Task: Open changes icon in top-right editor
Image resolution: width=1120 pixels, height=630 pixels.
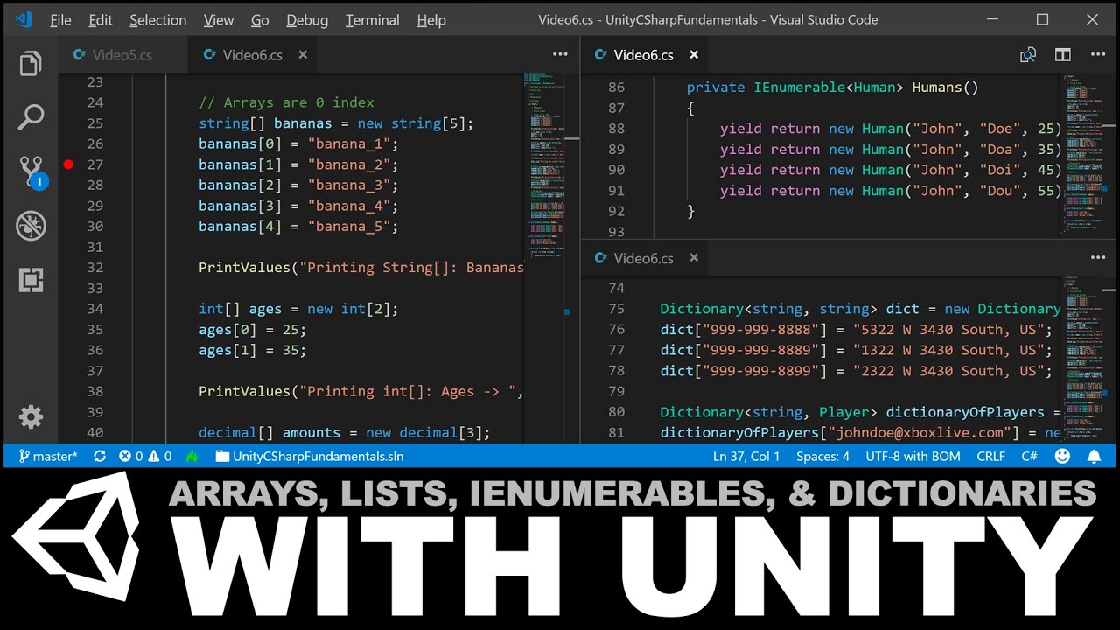Action: coord(1028,55)
